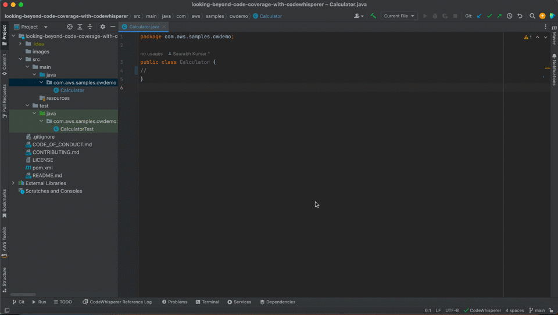Viewport: 558px width, 315px height.
Task: Click Select Opened File target icon
Action: tap(70, 27)
